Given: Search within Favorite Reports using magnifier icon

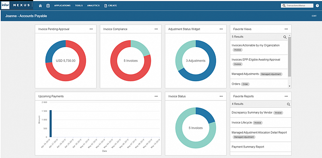Looking at the screenshot, I should 288,104.
